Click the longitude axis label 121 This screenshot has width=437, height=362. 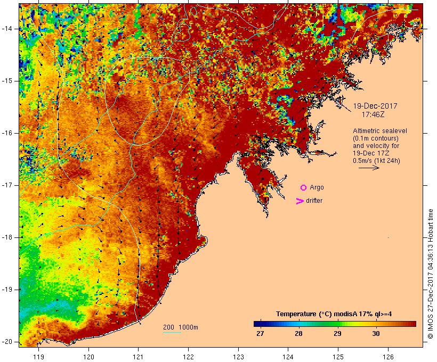pyautogui.click(x=138, y=357)
